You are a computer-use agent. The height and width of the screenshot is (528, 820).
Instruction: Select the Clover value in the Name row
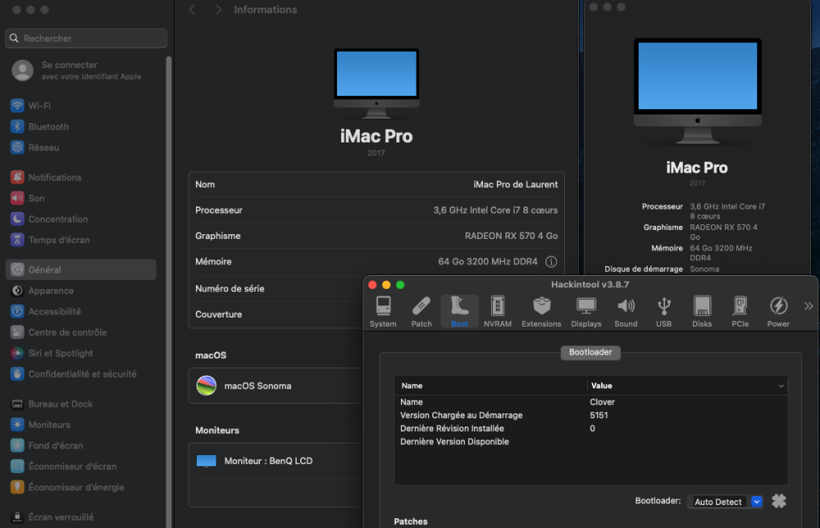(x=602, y=402)
